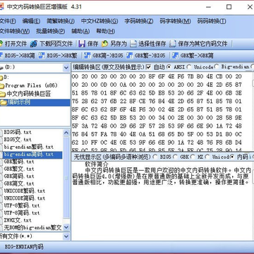This screenshot has width=254, height=254.
Task: Select the Unicode radio button in editing area
Action: (x=189, y=67)
